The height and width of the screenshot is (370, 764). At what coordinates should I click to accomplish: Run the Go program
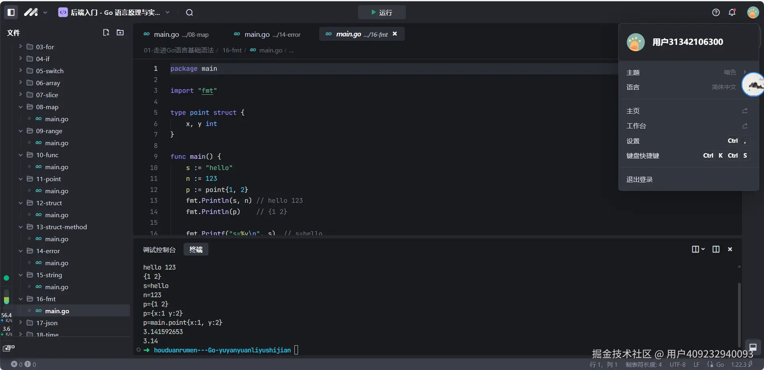[x=382, y=12]
